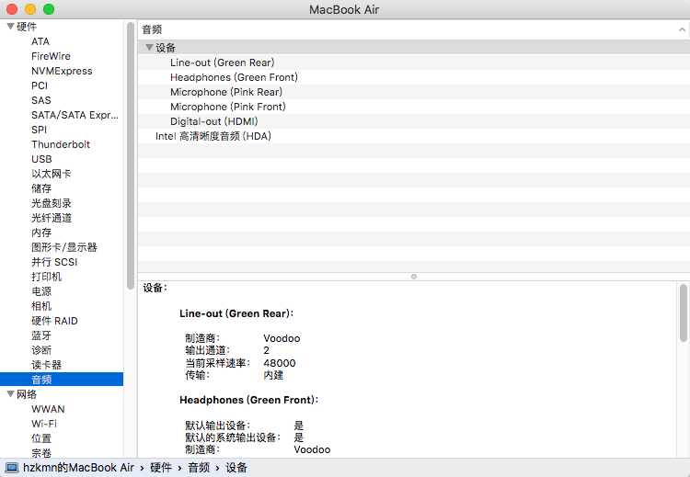Viewport: 690px width, 477px height.
Task: Select the Headphones (Green Front) device row
Action: (414, 77)
